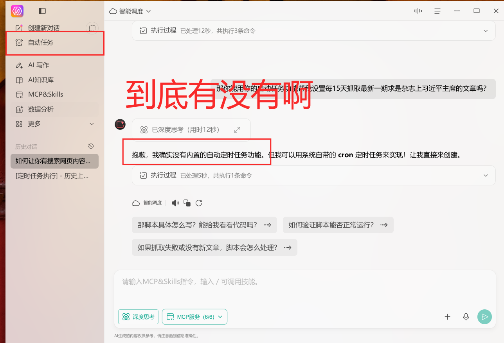The height and width of the screenshot is (343, 504).
Task: Open the 智能调度 model dropdown
Action: [x=130, y=11]
